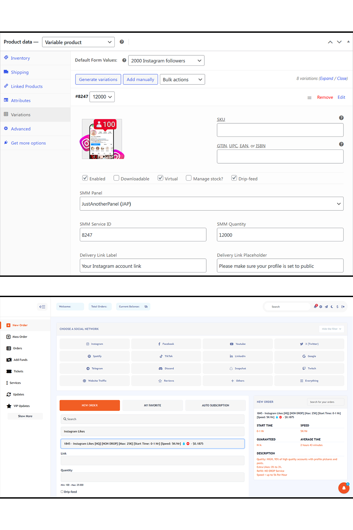Open the Bulk actions dropdown
Screen dimensions: 353x530
coord(182,79)
